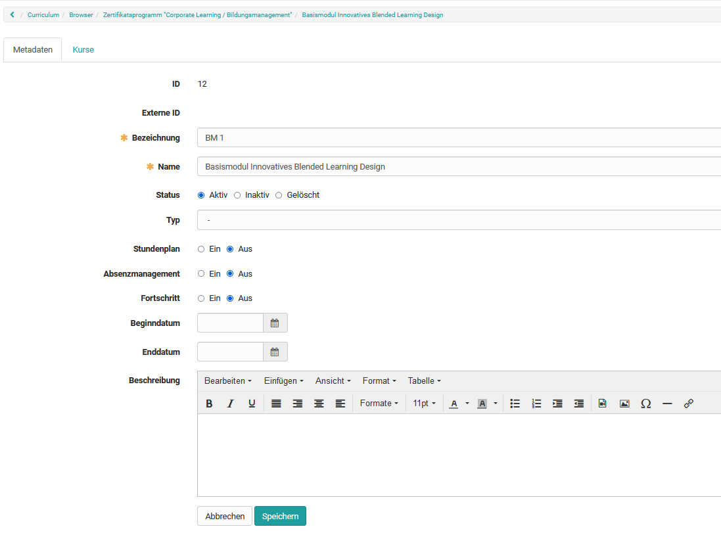721x533 pixels.
Task: Click the Abbrechen button
Action: pyautogui.click(x=225, y=516)
